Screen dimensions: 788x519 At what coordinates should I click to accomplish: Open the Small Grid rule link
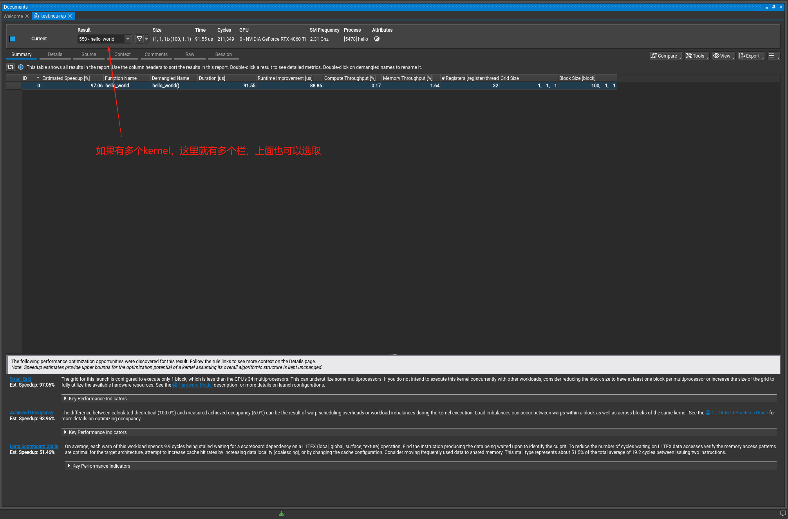point(20,379)
